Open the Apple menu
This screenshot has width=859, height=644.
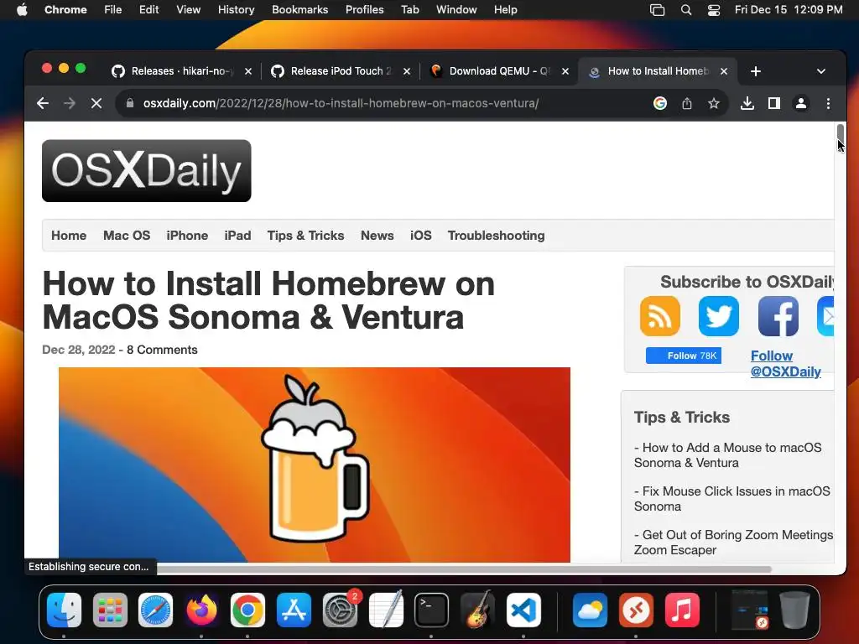point(22,10)
